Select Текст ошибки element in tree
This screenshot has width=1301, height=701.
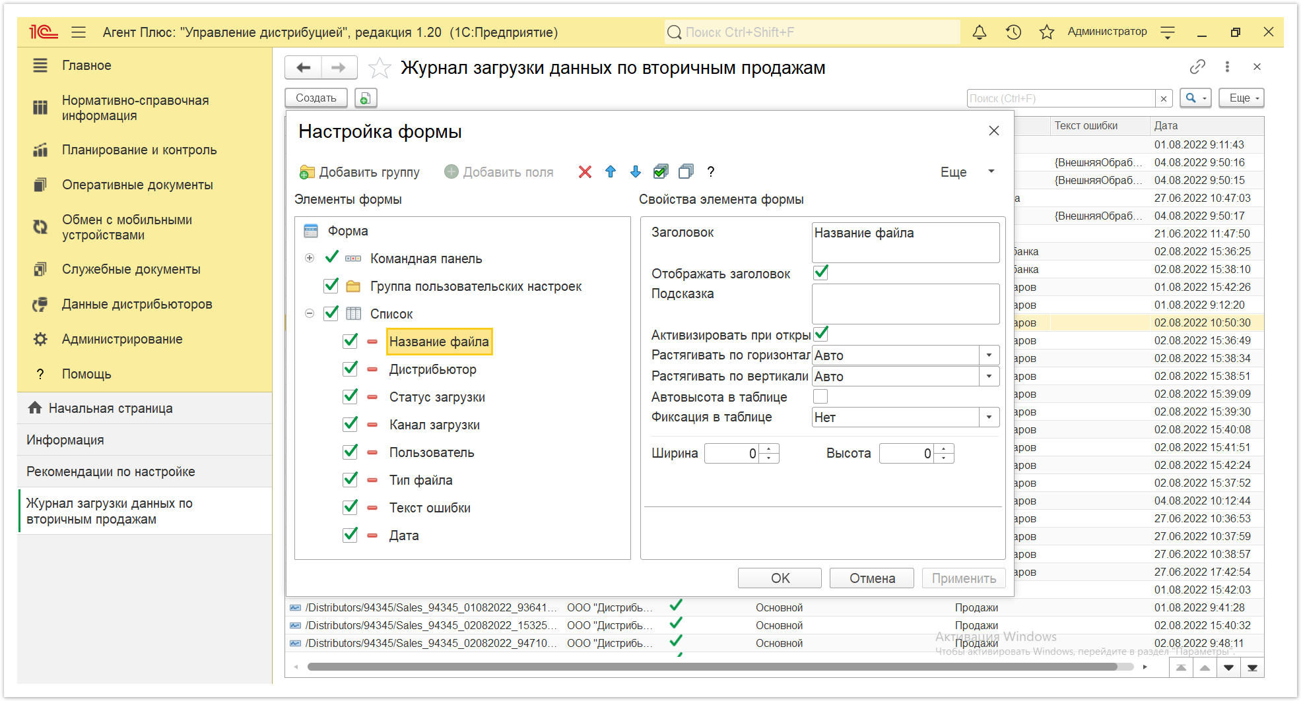click(x=430, y=508)
